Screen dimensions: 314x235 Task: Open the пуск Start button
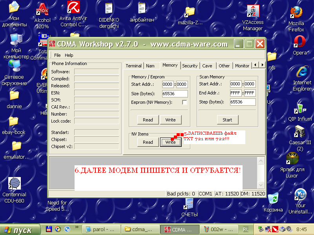pos(20,230)
